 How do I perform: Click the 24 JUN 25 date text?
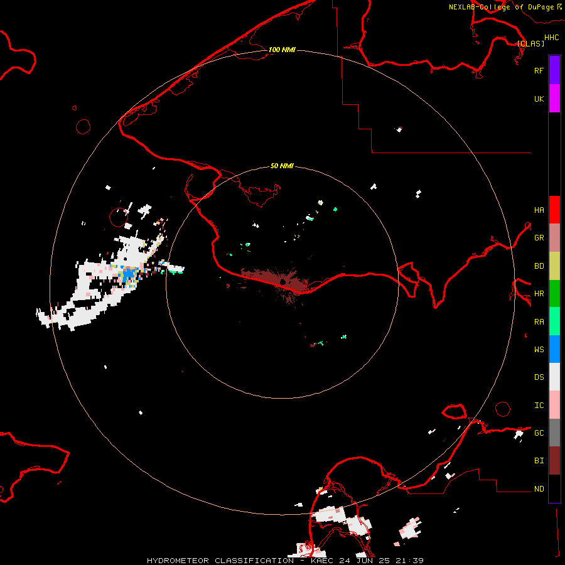point(364,561)
